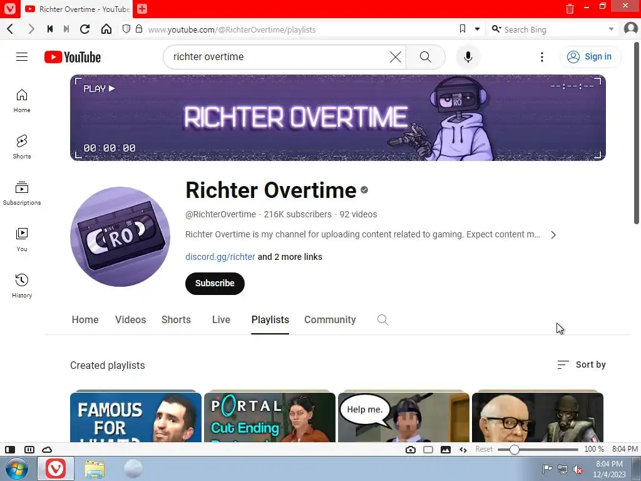Go forward to the next page
The width and height of the screenshot is (641, 481).
[31, 29]
